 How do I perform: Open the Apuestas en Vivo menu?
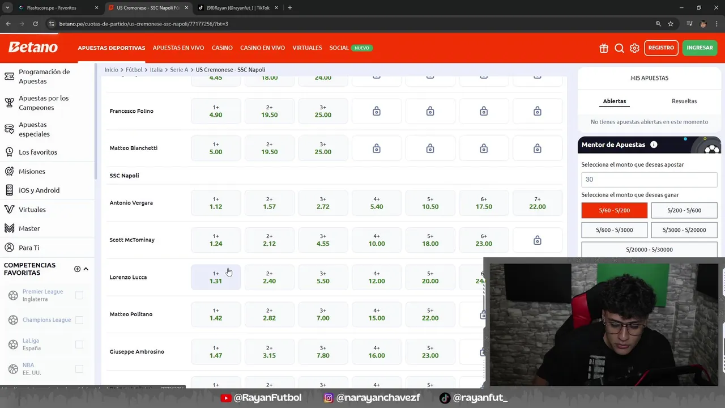click(x=178, y=48)
